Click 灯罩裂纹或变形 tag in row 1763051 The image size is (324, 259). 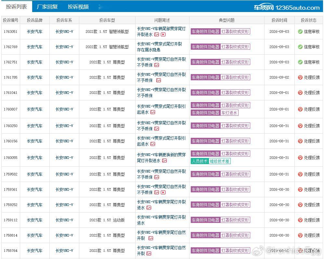coord(235,32)
